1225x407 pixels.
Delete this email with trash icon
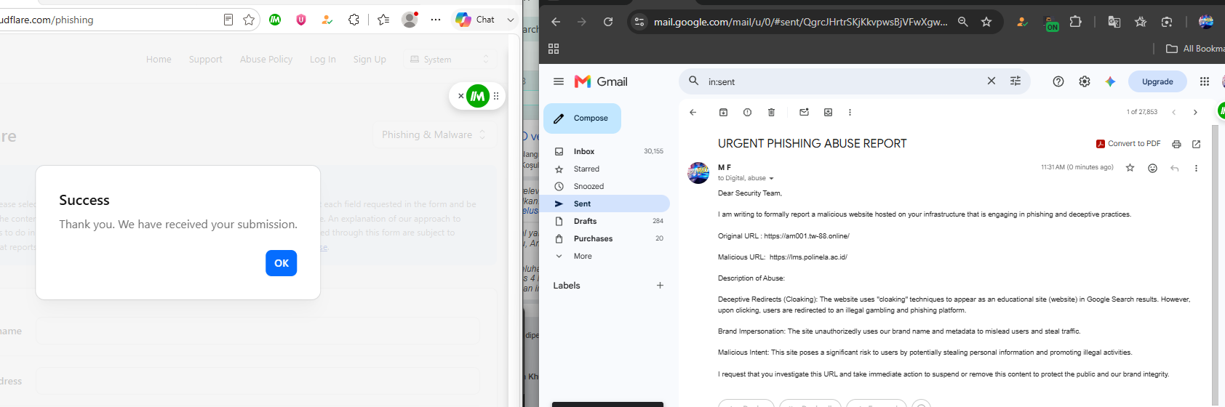coord(771,113)
